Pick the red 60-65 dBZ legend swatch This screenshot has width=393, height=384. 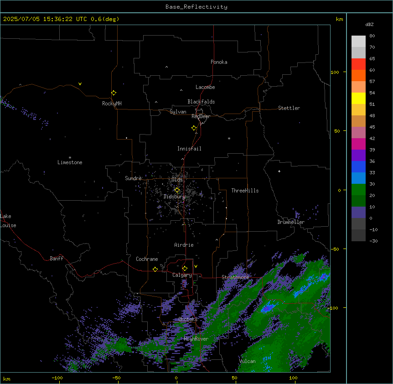tap(358, 64)
